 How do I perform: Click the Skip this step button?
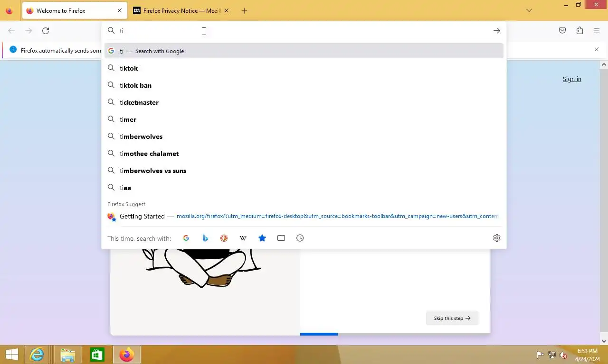click(x=452, y=318)
